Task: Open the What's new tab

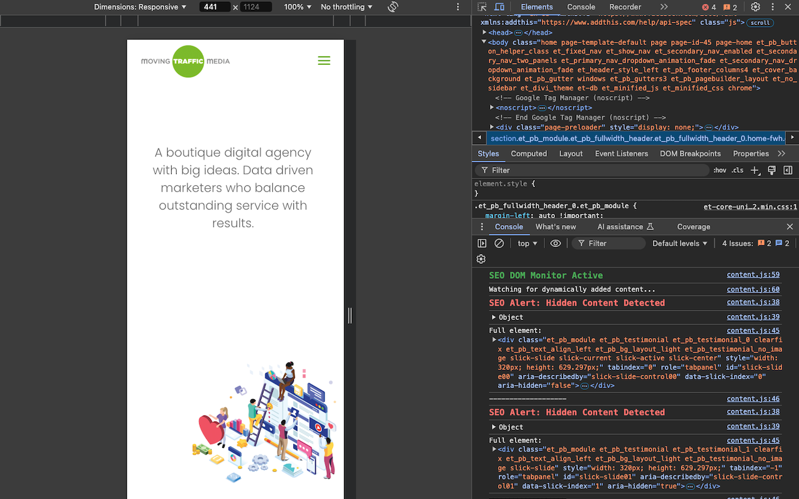Action: click(x=556, y=226)
